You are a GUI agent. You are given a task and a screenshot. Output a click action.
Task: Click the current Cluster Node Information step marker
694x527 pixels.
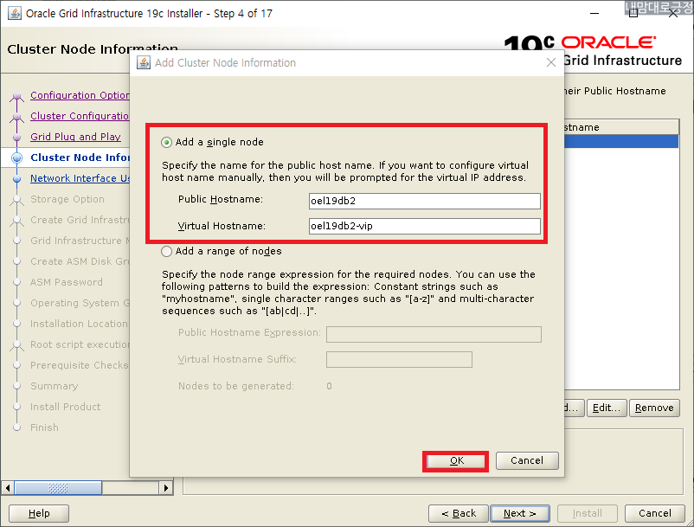[16, 157]
